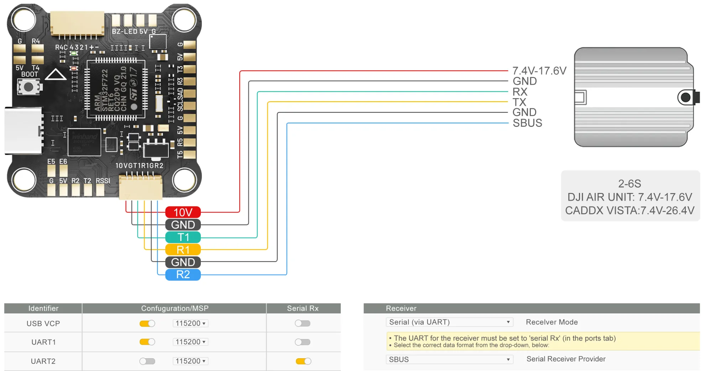The image size is (705, 371).
Task: Click the Winbond flash memory chip
Action: pos(84,142)
